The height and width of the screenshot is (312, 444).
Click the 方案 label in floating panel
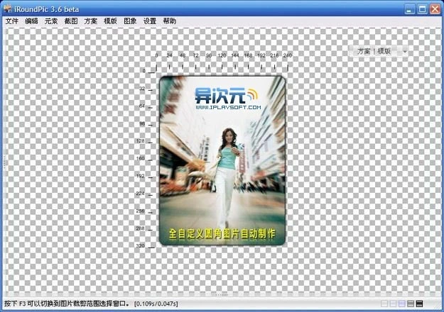[364, 51]
